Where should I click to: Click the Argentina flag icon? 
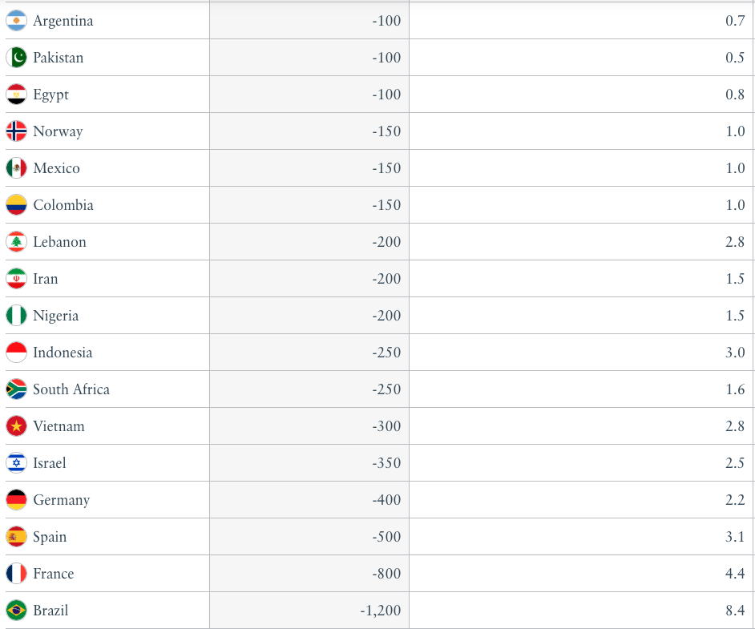16,21
